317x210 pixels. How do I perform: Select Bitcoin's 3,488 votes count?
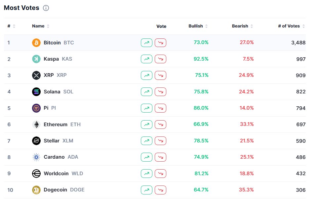click(x=298, y=43)
